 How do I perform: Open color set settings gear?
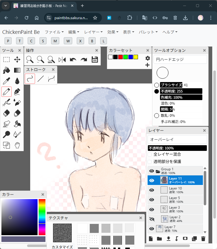[148, 58]
